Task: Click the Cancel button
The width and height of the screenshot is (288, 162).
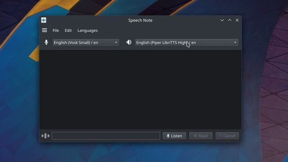Action: point(227,136)
